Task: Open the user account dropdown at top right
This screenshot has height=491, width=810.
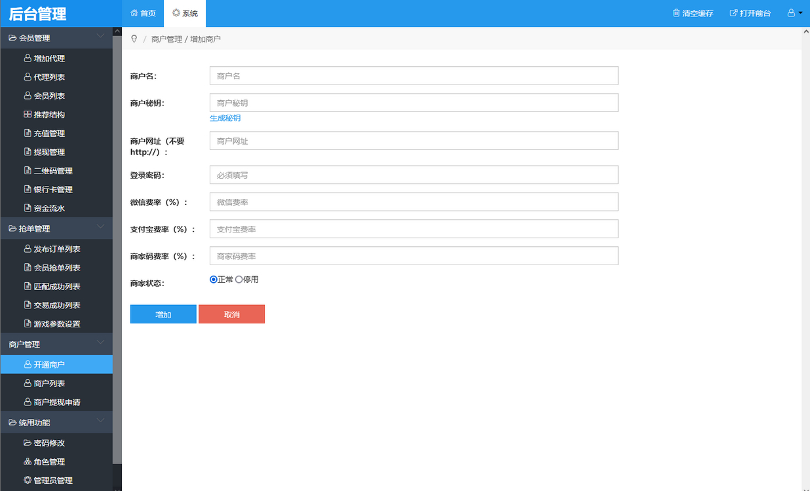Action: click(794, 13)
